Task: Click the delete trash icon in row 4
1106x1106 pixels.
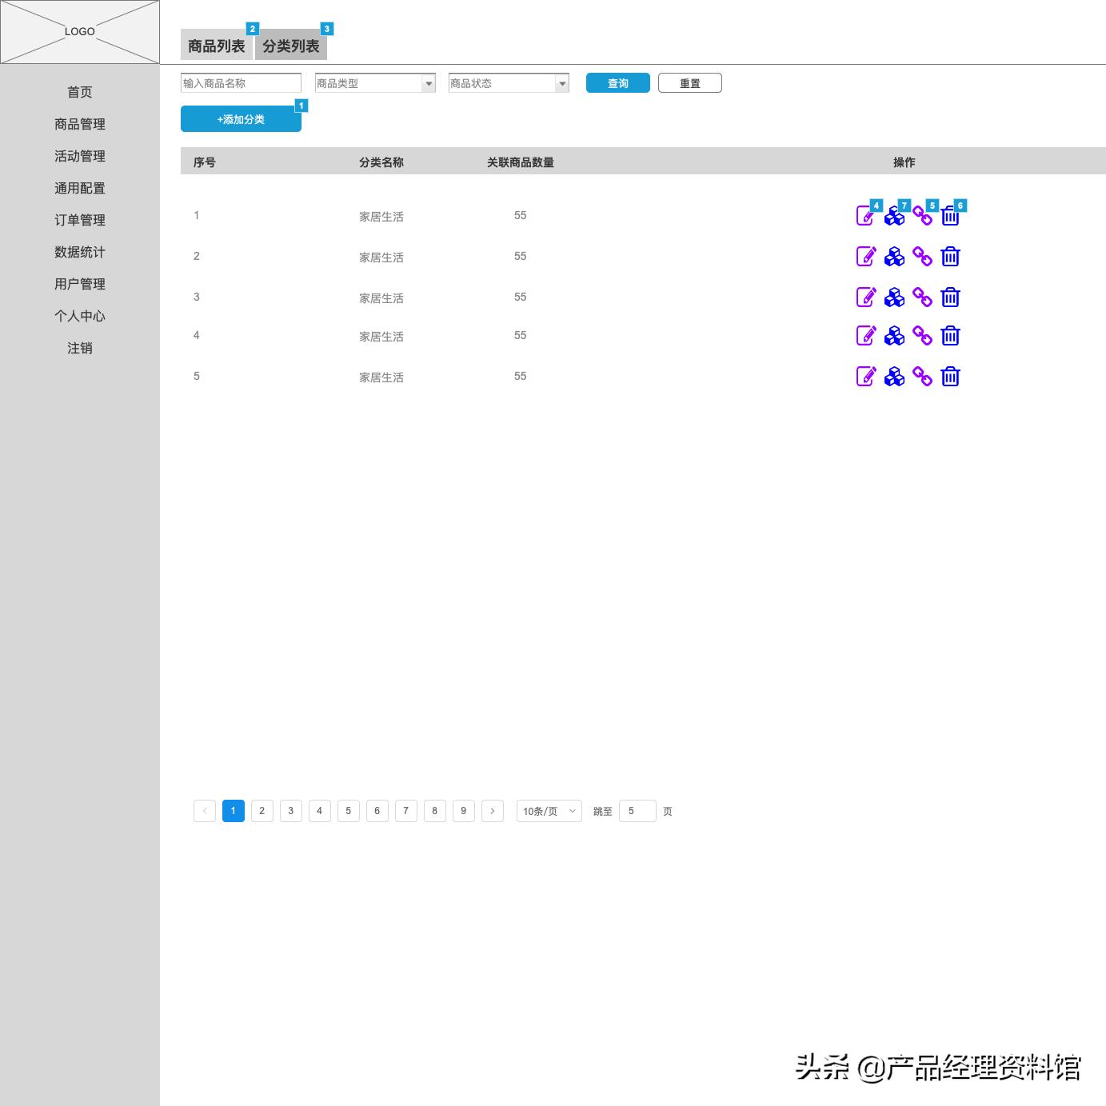Action: (950, 335)
